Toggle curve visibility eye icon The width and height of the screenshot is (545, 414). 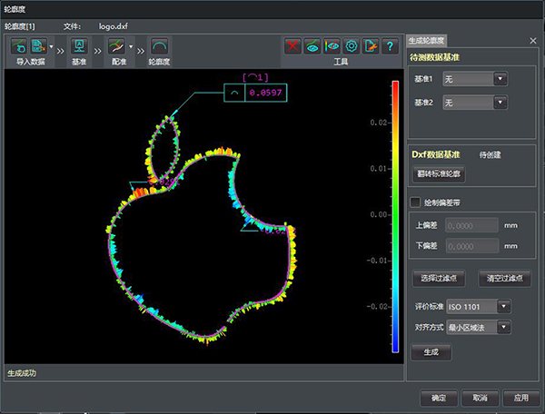[312, 45]
